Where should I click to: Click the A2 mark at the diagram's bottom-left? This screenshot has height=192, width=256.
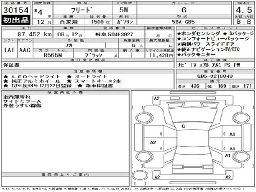click(157, 177)
